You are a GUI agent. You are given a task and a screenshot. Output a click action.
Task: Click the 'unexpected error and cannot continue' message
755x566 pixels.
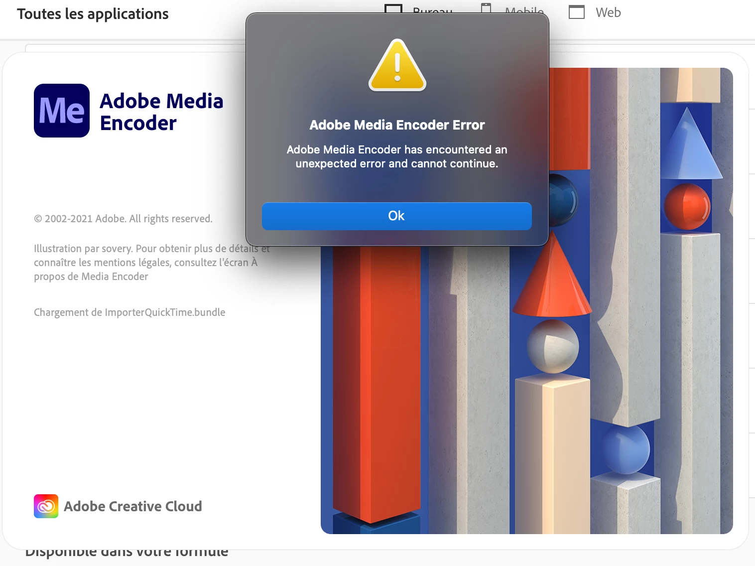point(397,156)
